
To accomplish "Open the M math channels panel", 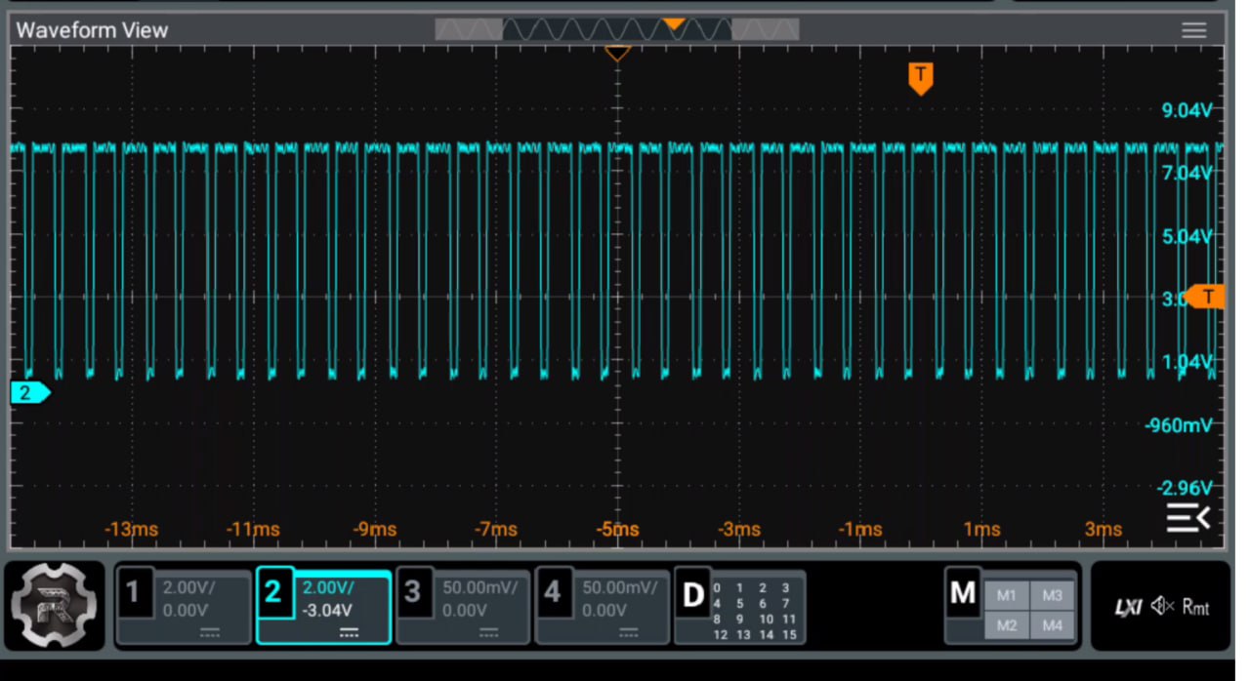I will pyautogui.click(x=963, y=593).
